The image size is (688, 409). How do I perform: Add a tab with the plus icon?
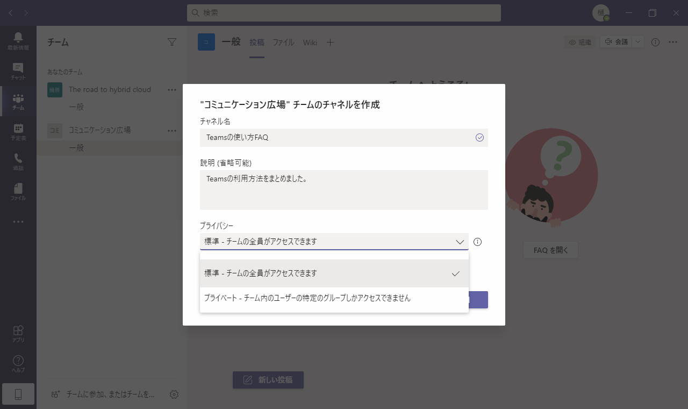coord(331,42)
